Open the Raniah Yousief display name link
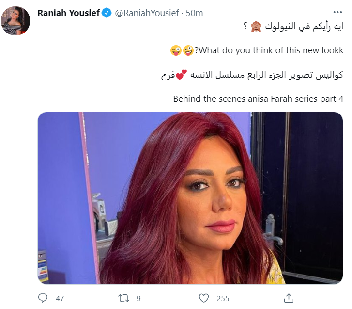This screenshot has width=352, height=309. coord(68,13)
